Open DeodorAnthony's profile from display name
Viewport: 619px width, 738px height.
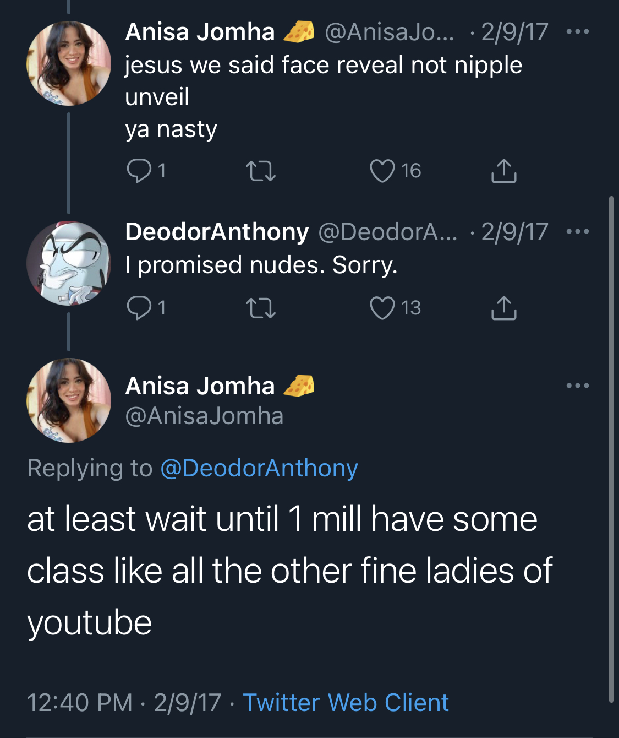pyautogui.click(x=217, y=232)
